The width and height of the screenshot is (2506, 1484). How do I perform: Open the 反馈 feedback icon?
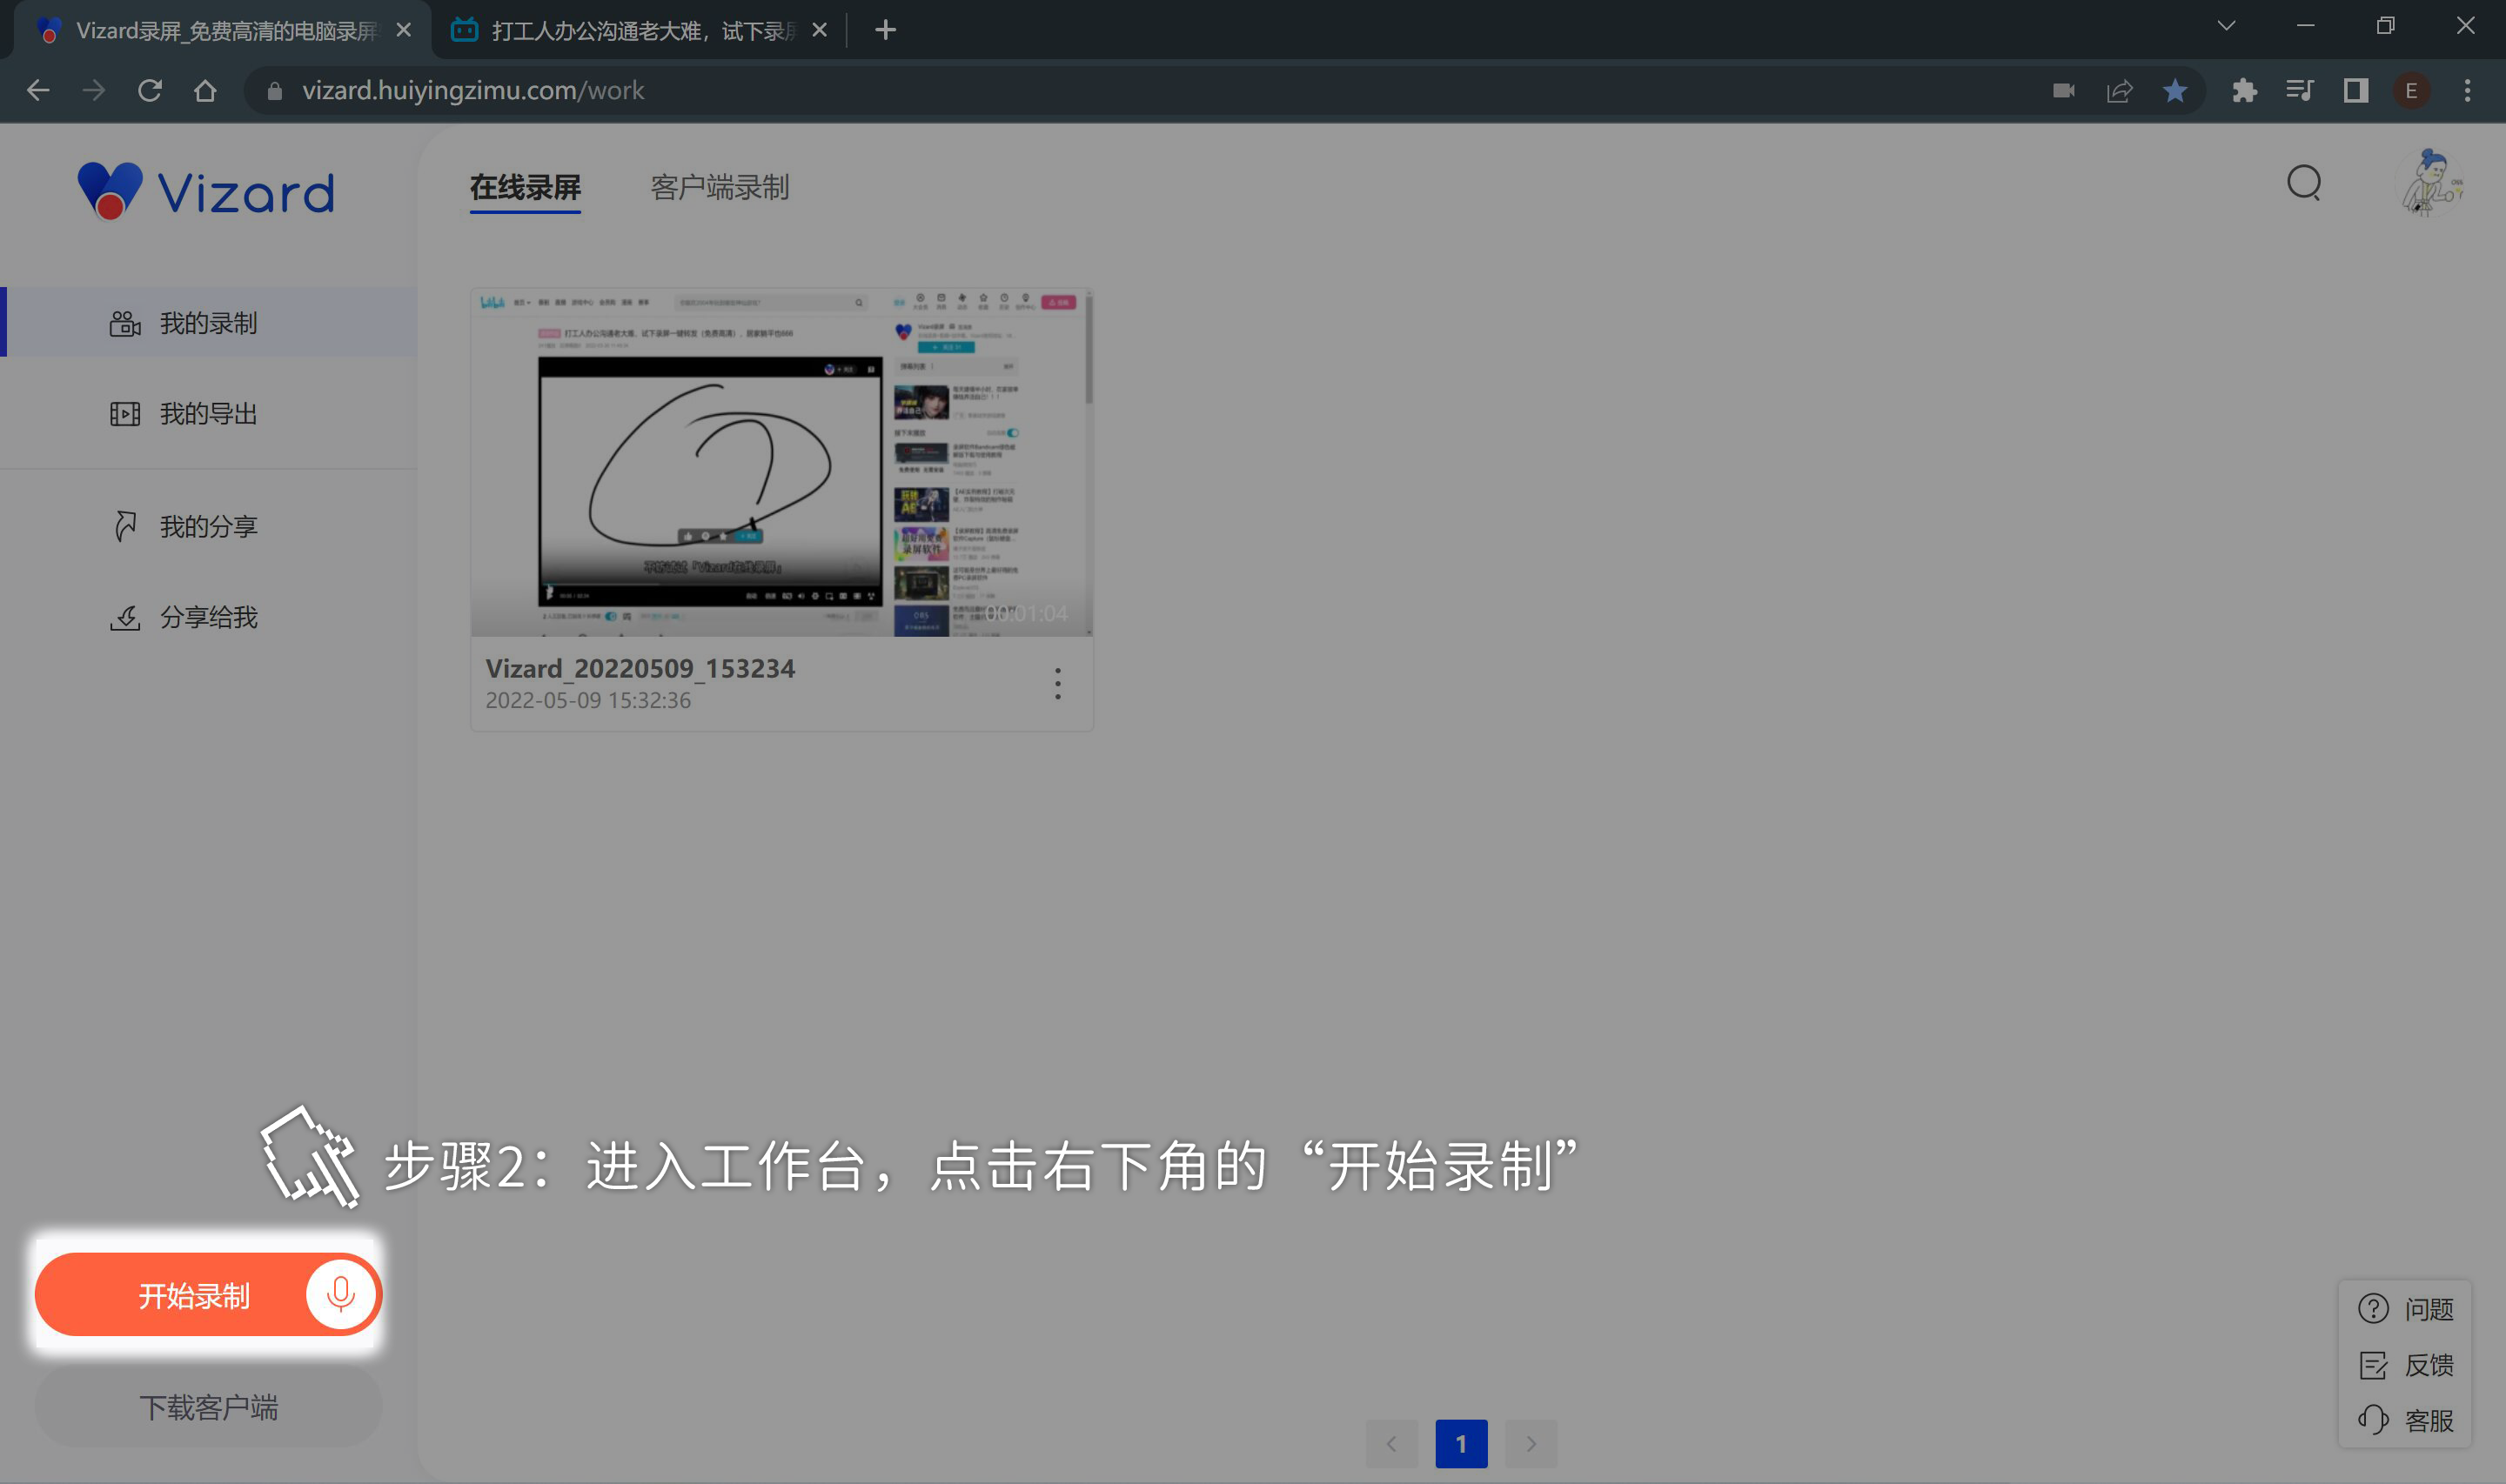pyautogui.click(x=2373, y=1364)
